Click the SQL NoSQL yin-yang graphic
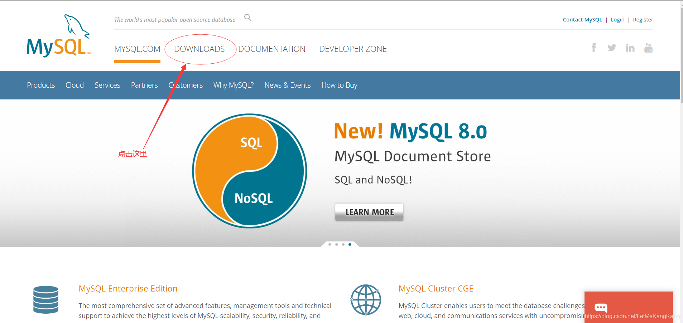The image size is (683, 323). 250,171
